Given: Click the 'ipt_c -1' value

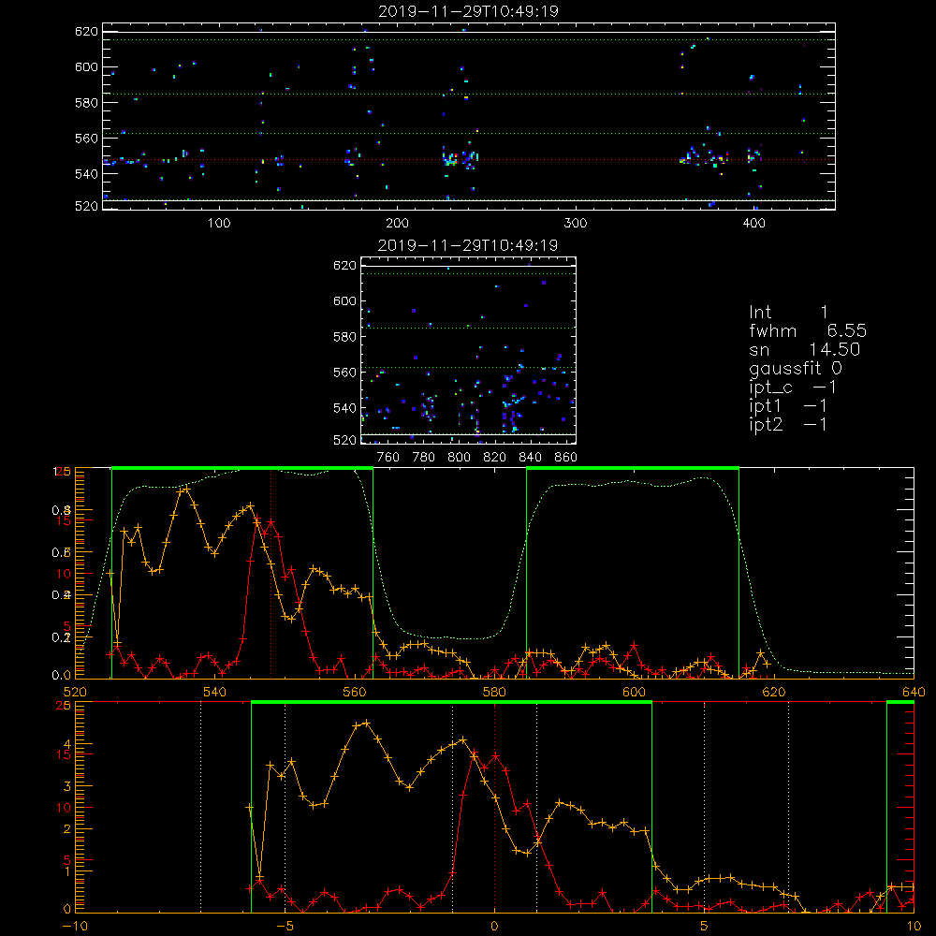Looking at the screenshot, I should point(793,388).
